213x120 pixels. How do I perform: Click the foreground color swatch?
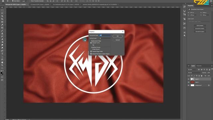pyautogui.click(x=1, y=73)
